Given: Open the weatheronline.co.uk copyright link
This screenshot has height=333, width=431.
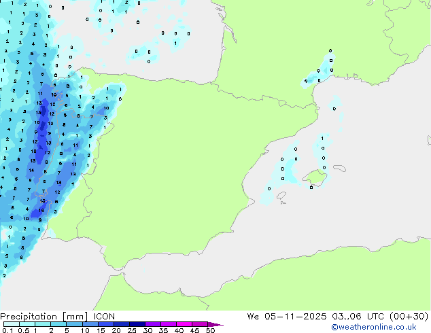Looking at the screenshot, I should (373, 327).
